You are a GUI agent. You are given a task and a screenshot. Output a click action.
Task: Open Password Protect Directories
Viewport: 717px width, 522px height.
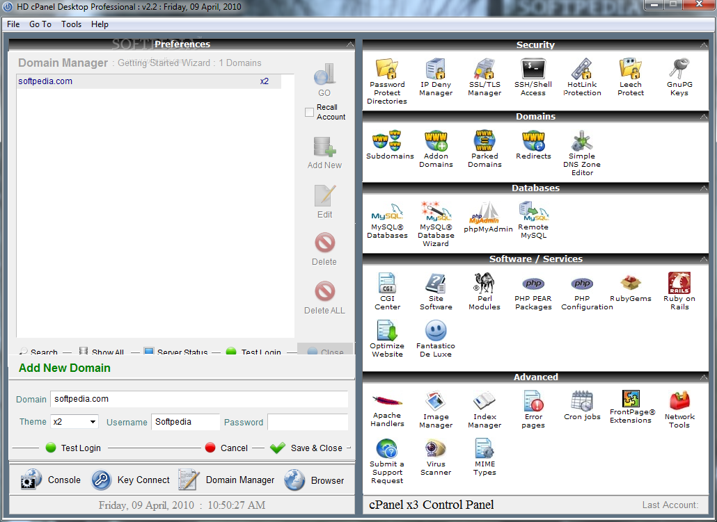pos(387,81)
